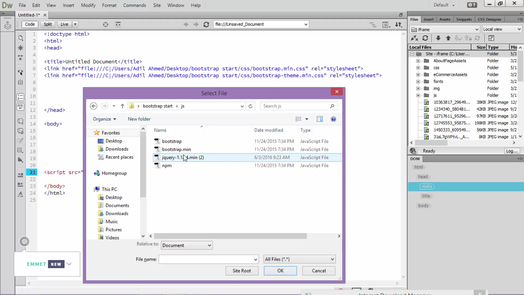This screenshot has height=295, width=524.
Task: Click New folder in dialog
Action: pyautogui.click(x=139, y=119)
